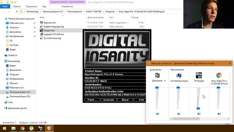Open Компьютер in the navigation pane
Screen dimensions: 234x132
pyautogui.click(x=14, y=61)
